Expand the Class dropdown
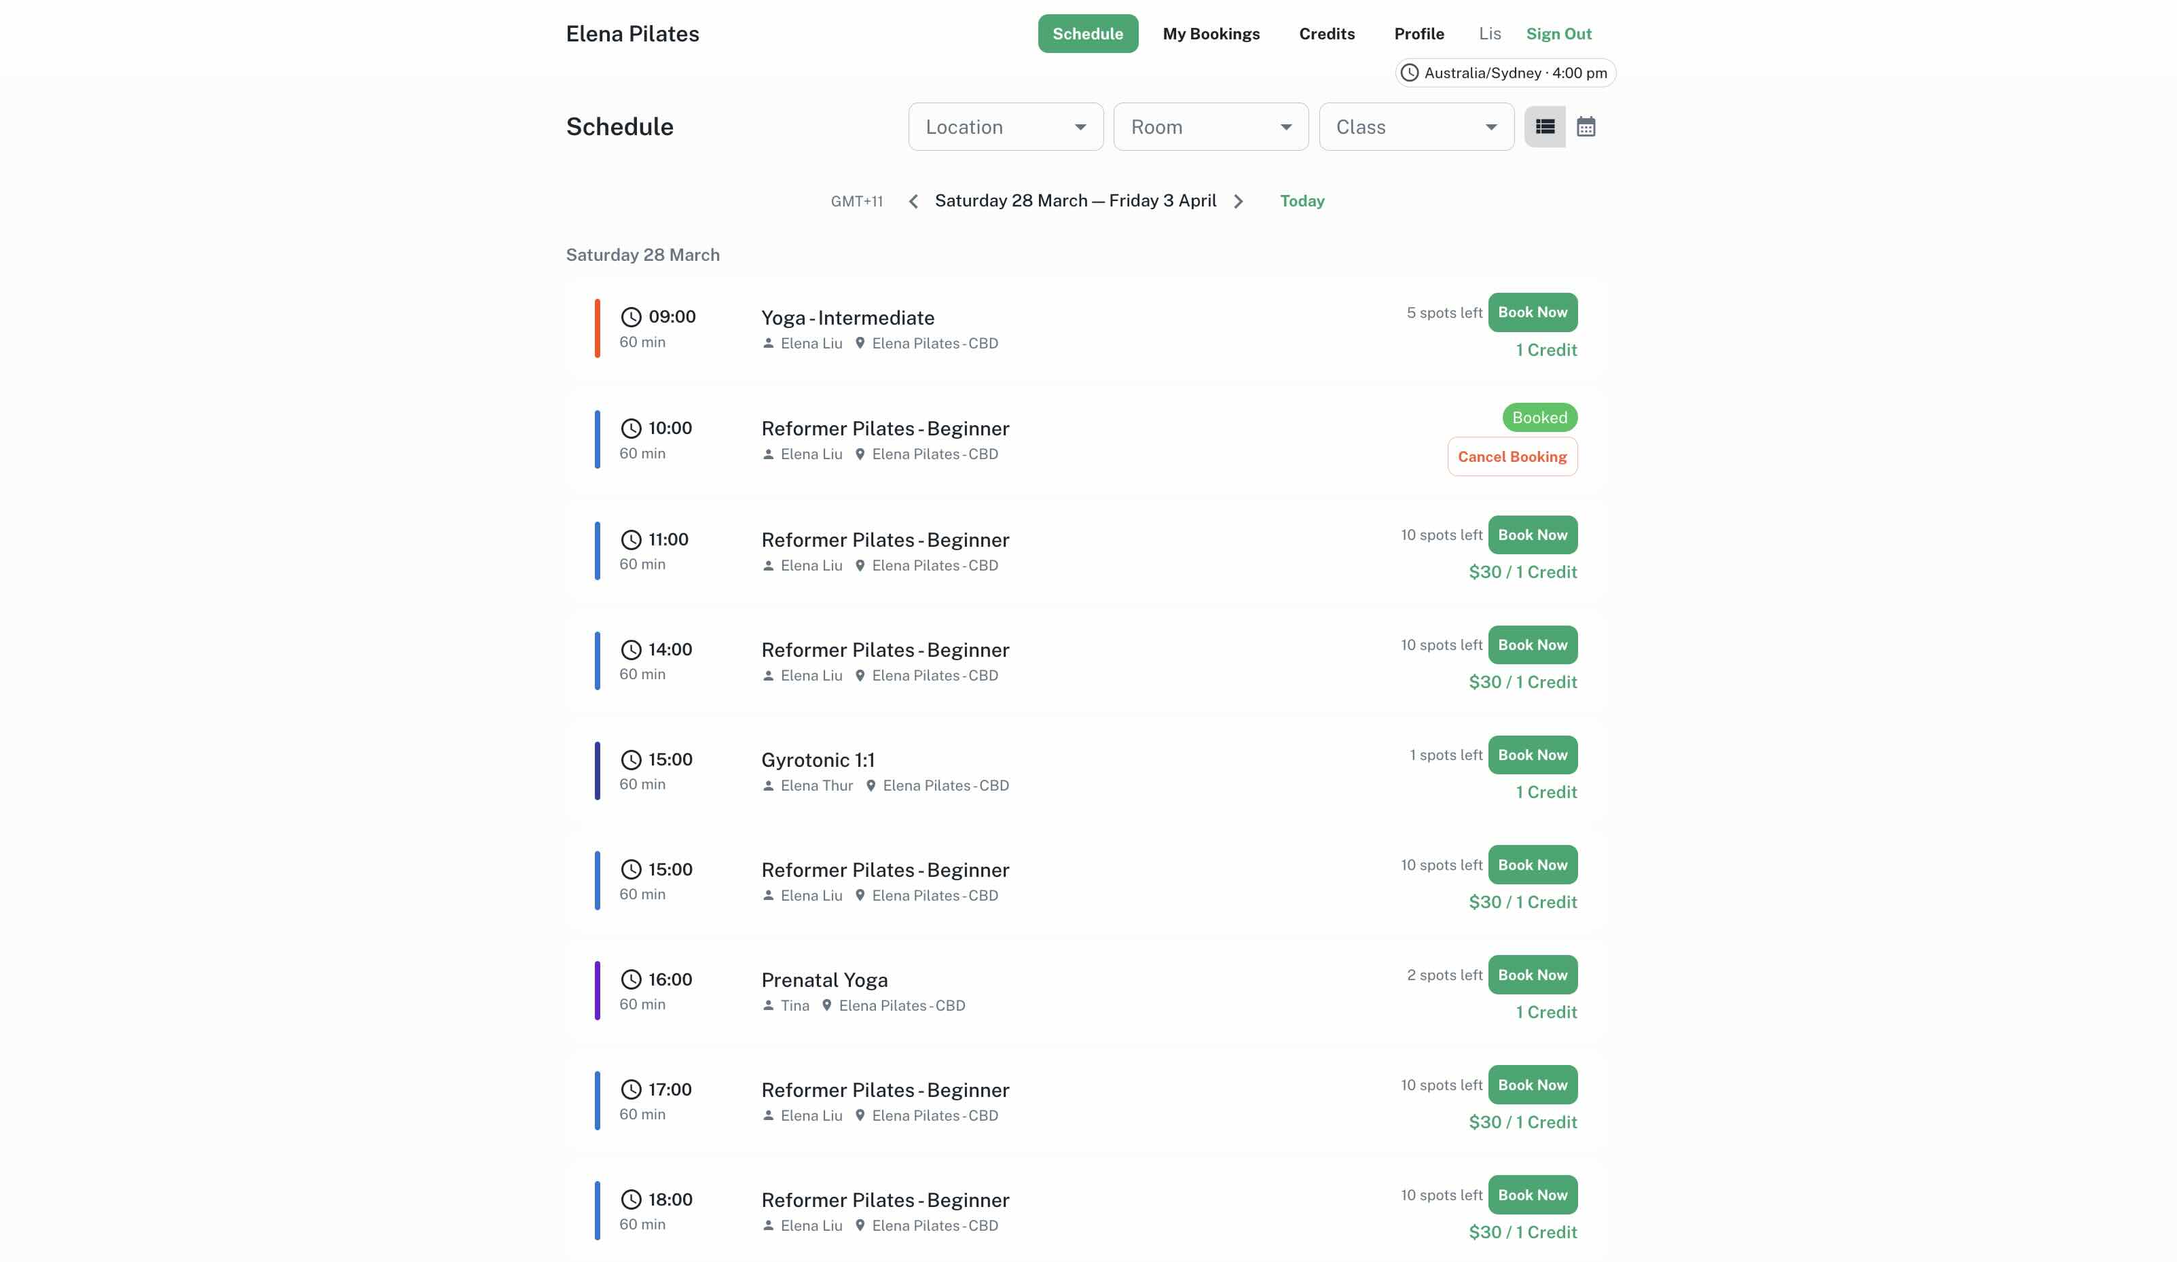This screenshot has width=2177, height=1262. click(1415, 126)
